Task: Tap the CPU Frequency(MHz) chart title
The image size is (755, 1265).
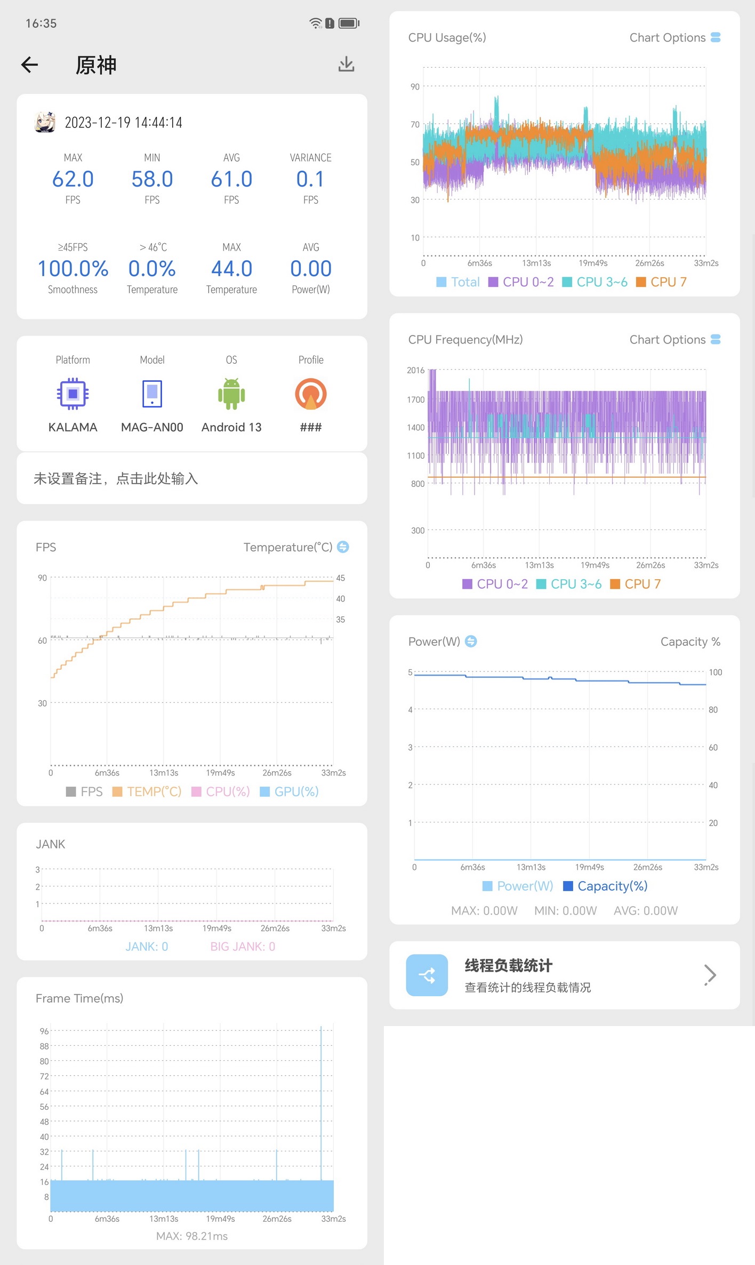Action: 465,339
